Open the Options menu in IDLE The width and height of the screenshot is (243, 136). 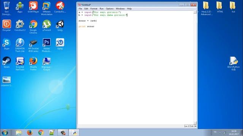coord(110,9)
